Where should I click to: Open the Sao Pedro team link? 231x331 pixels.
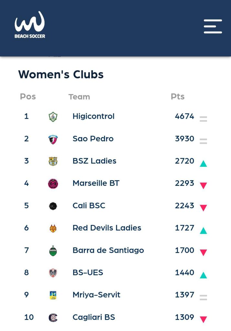93,139
